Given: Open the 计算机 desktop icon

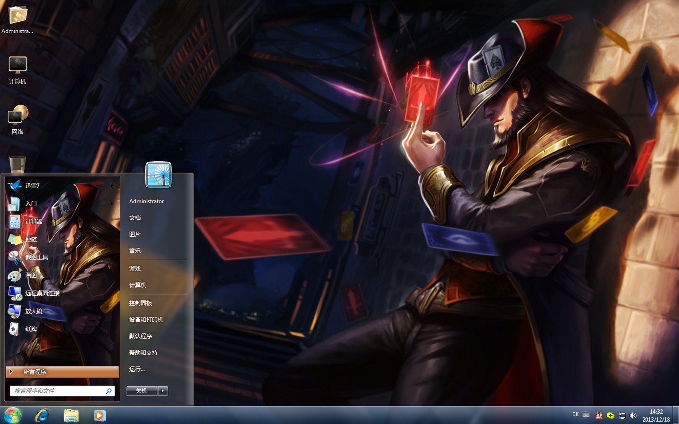Looking at the screenshot, I should coord(17,70).
